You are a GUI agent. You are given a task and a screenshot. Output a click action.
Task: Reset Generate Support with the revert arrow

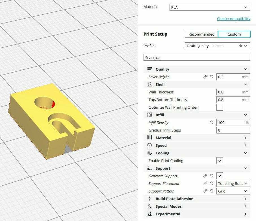[211, 176]
